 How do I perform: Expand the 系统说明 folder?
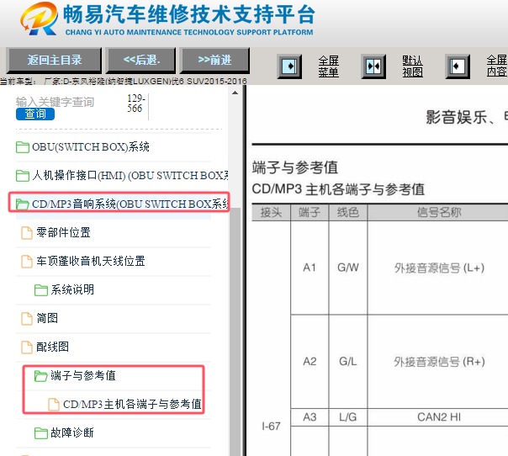[x=72, y=289]
